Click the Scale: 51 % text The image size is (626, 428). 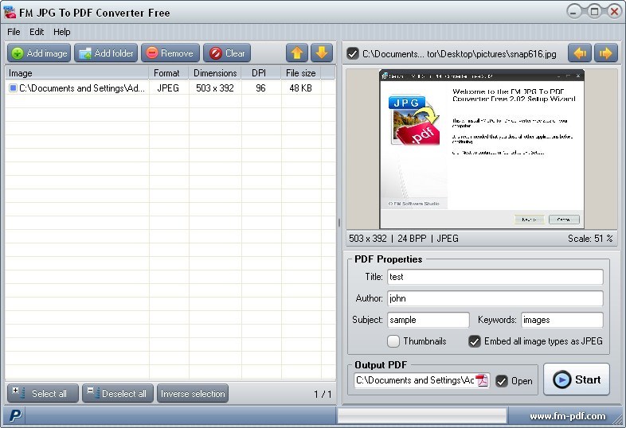click(590, 239)
